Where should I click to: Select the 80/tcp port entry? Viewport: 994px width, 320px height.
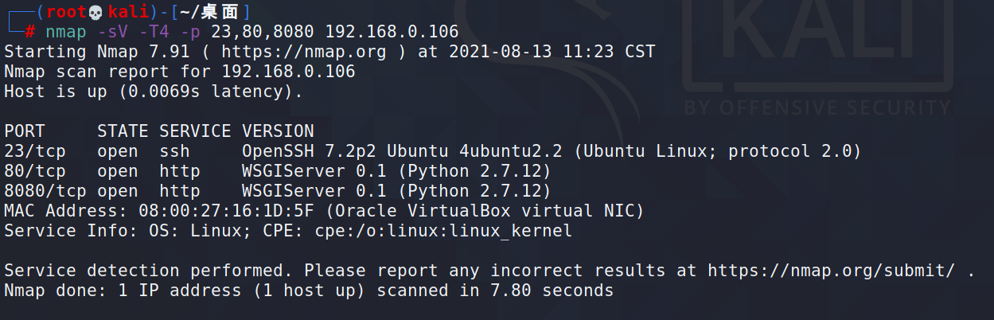point(35,171)
